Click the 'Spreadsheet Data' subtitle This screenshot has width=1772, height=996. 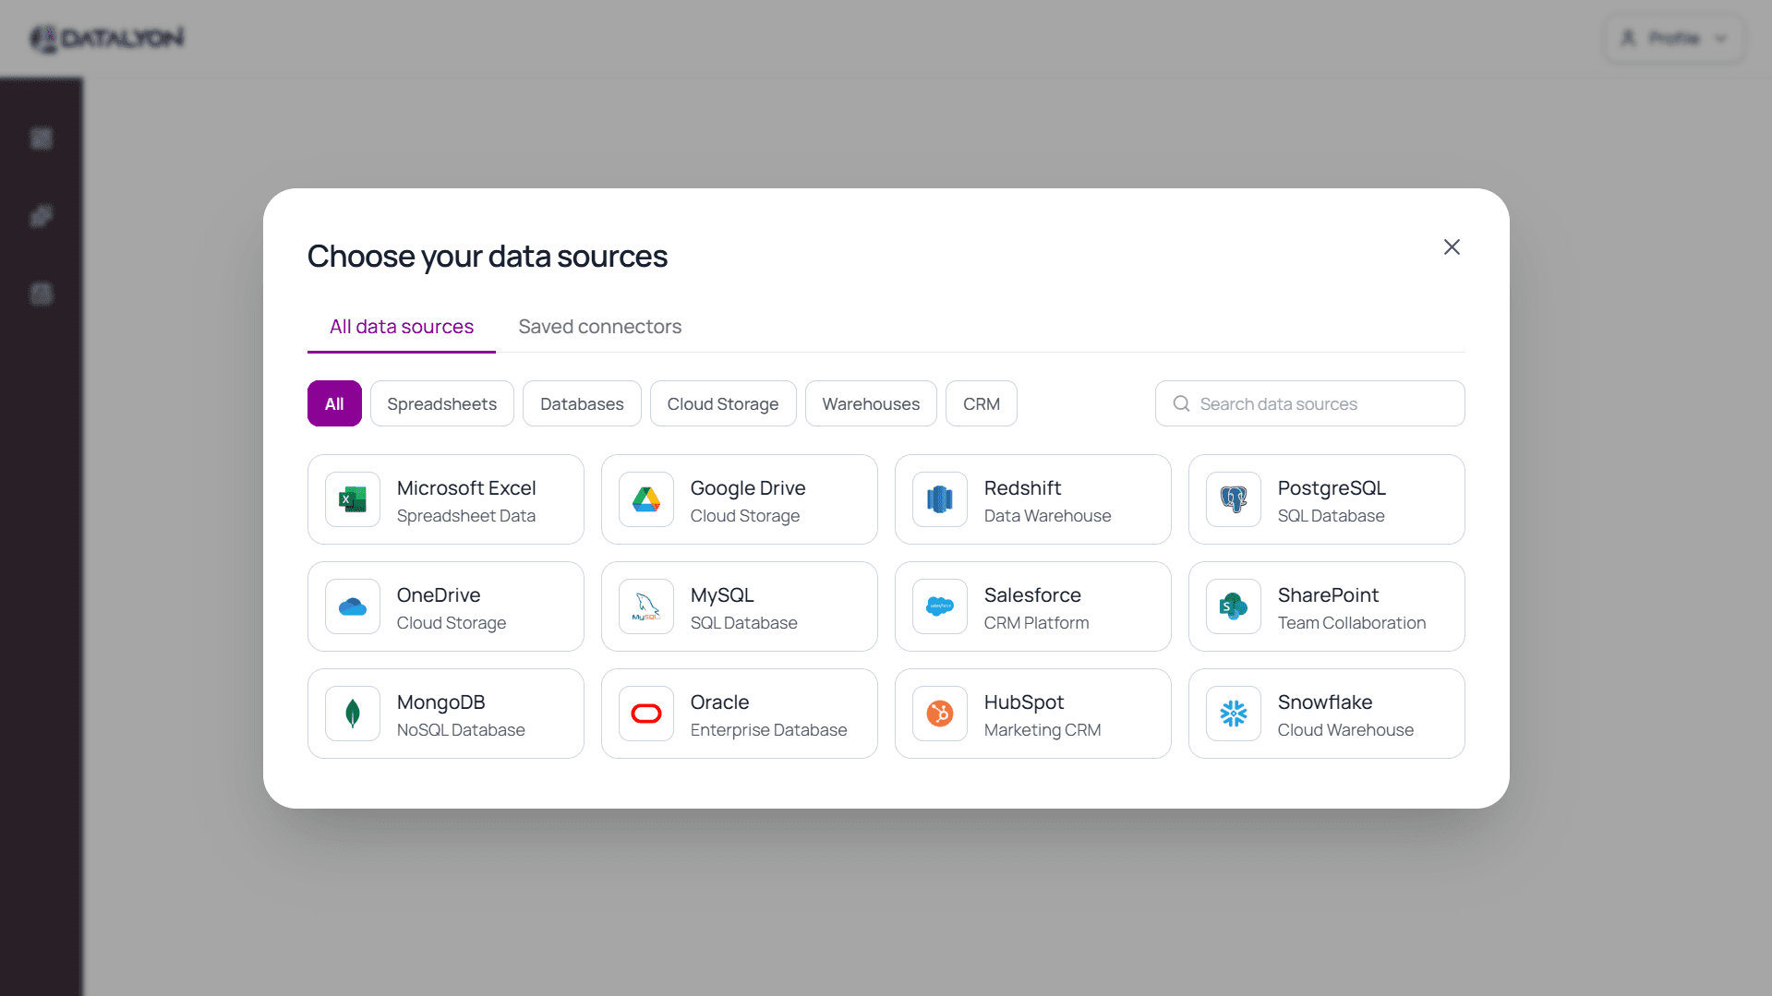pos(466,515)
